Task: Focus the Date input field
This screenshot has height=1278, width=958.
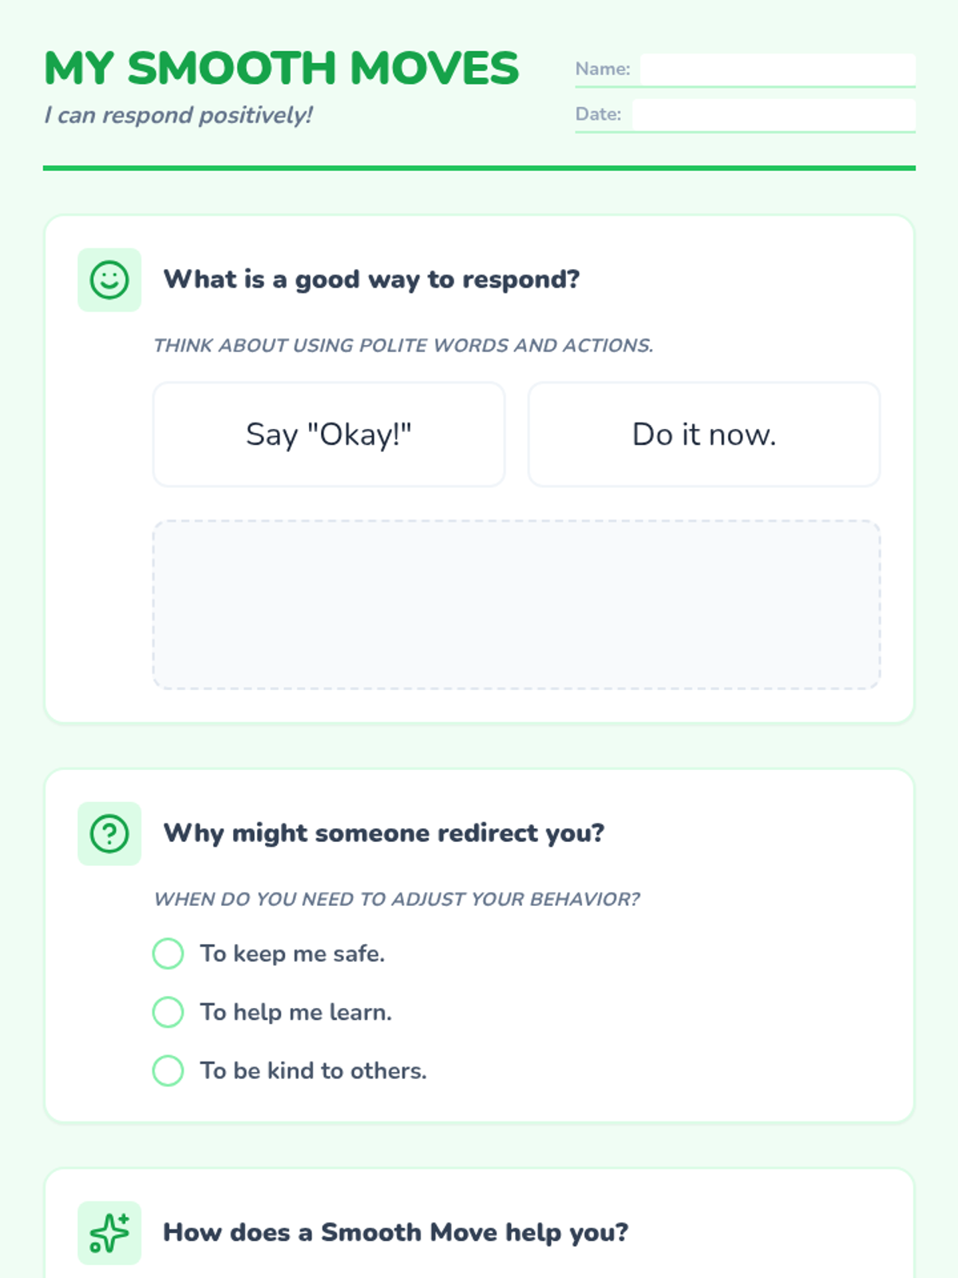Action: pos(774,114)
